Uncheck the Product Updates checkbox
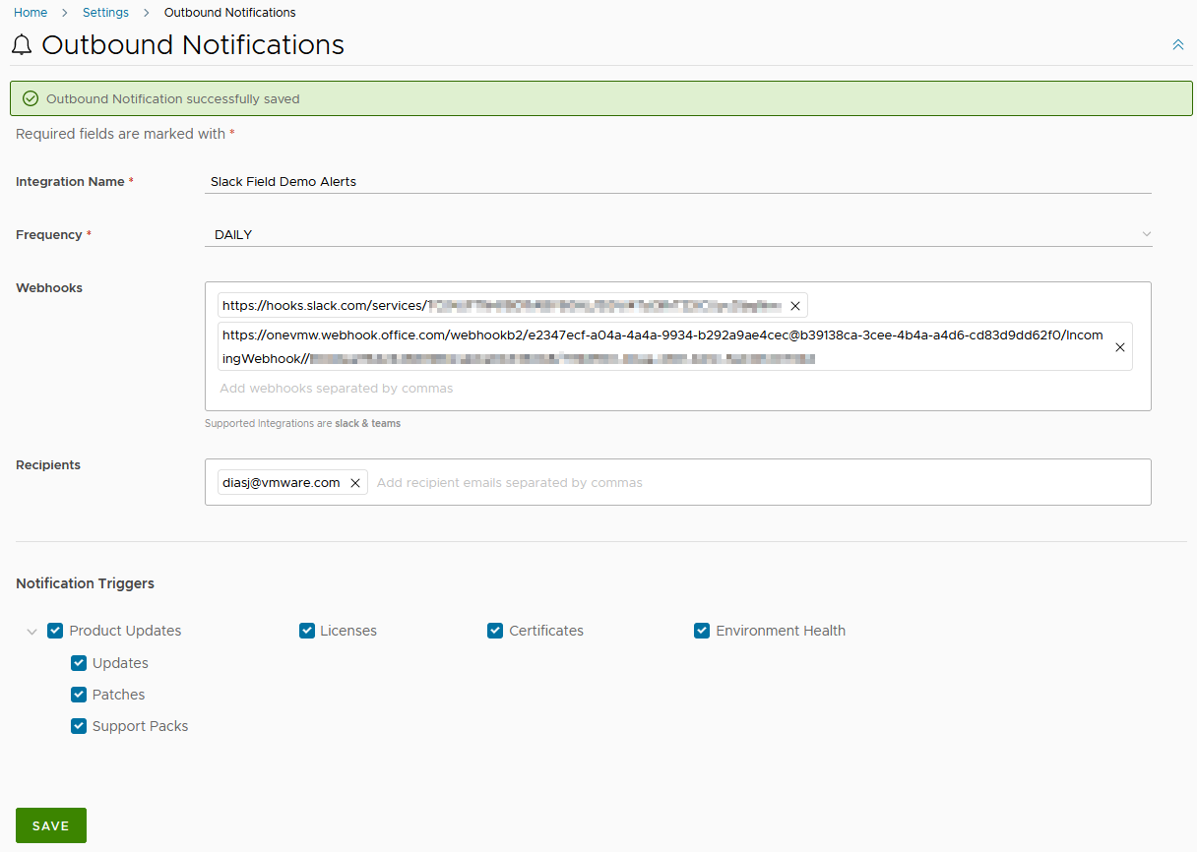 [55, 631]
